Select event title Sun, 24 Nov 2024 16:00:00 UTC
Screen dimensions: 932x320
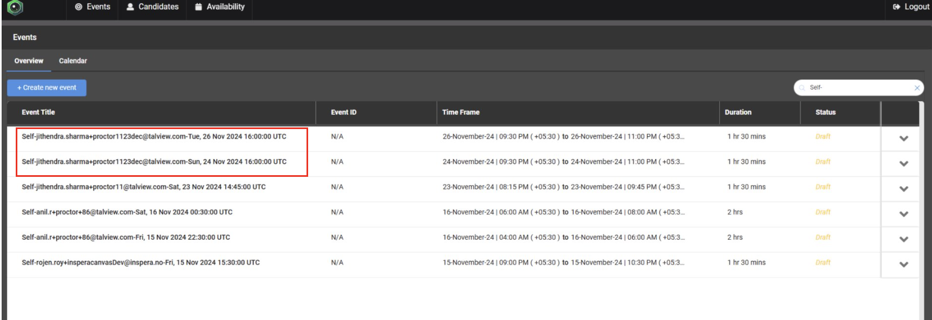[x=154, y=162]
